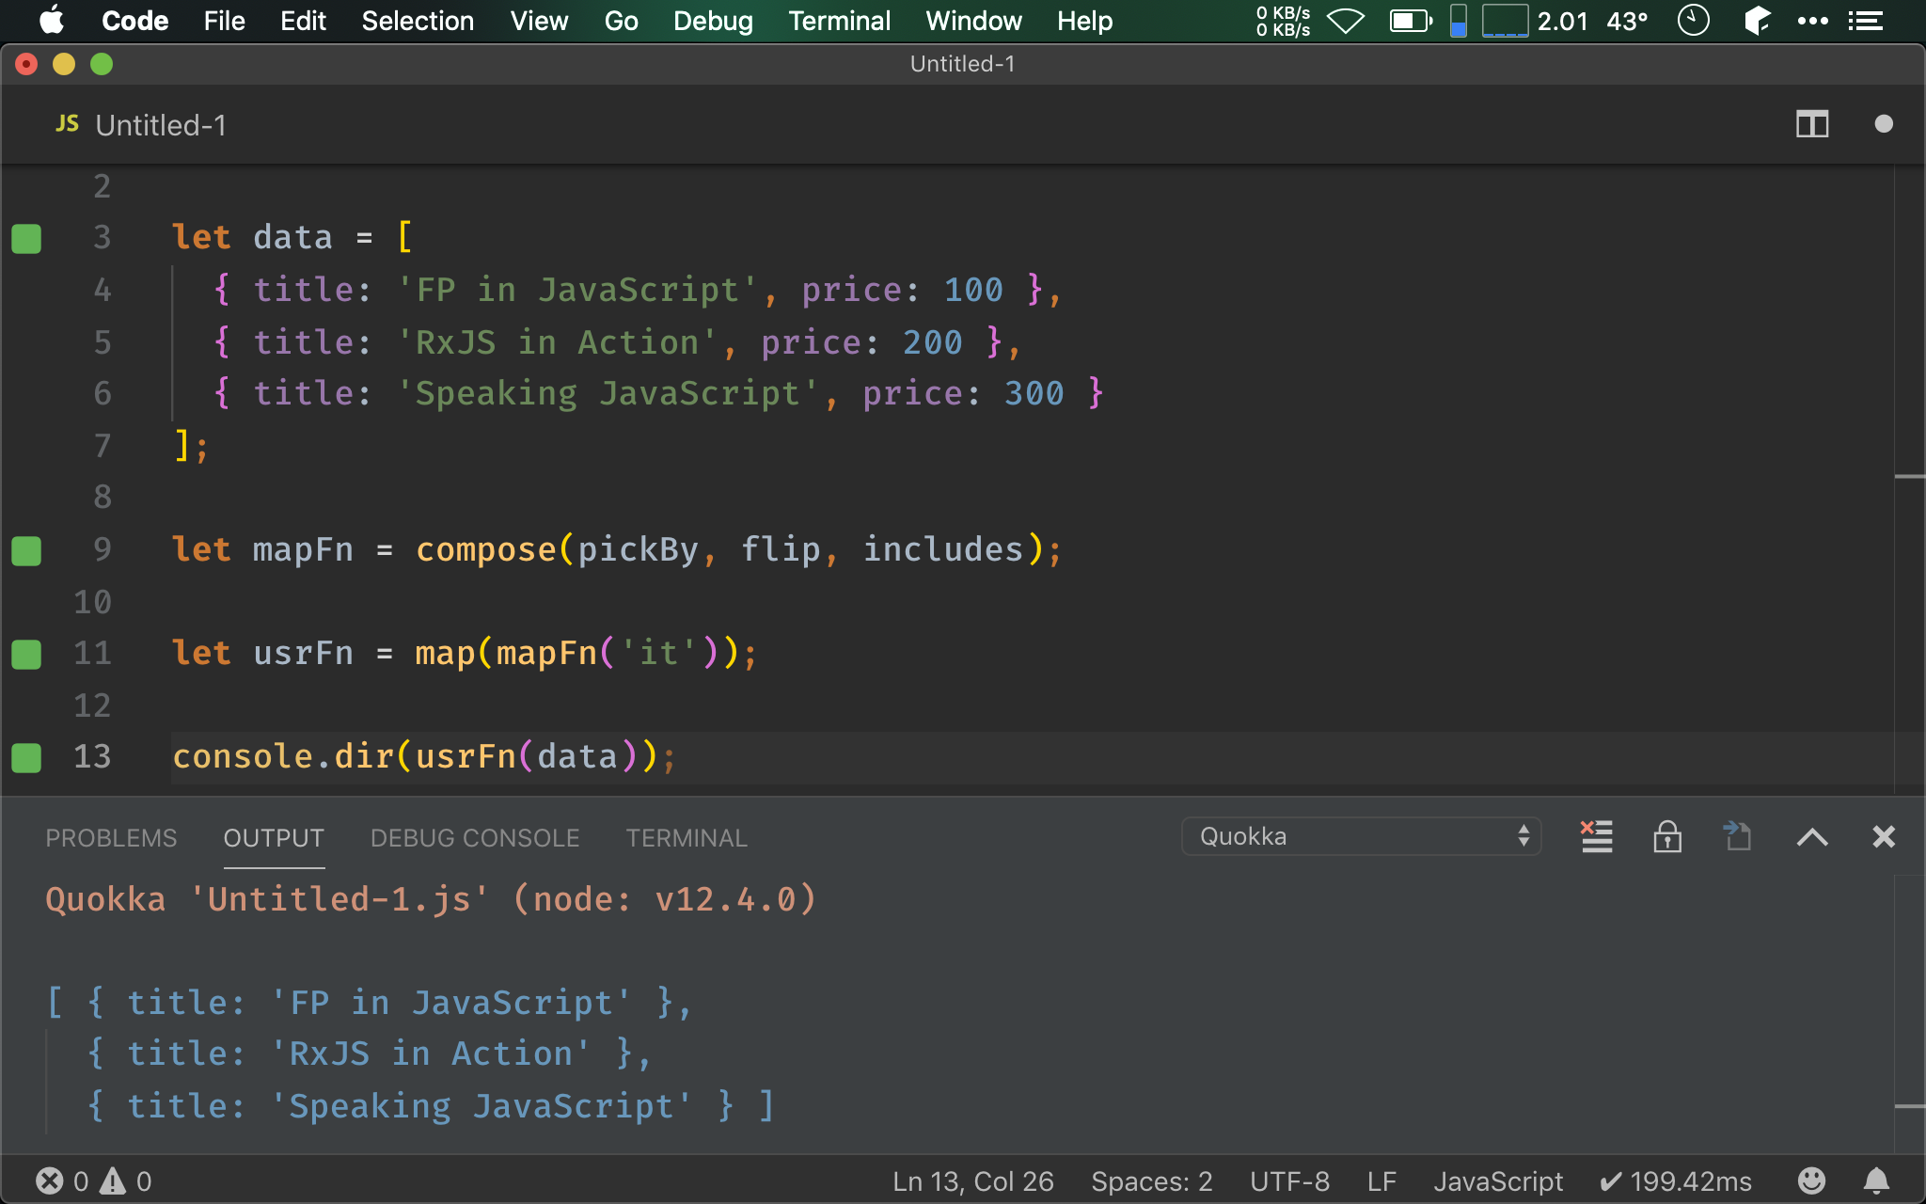
Task: Open the View menu
Action: (x=539, y=21)
